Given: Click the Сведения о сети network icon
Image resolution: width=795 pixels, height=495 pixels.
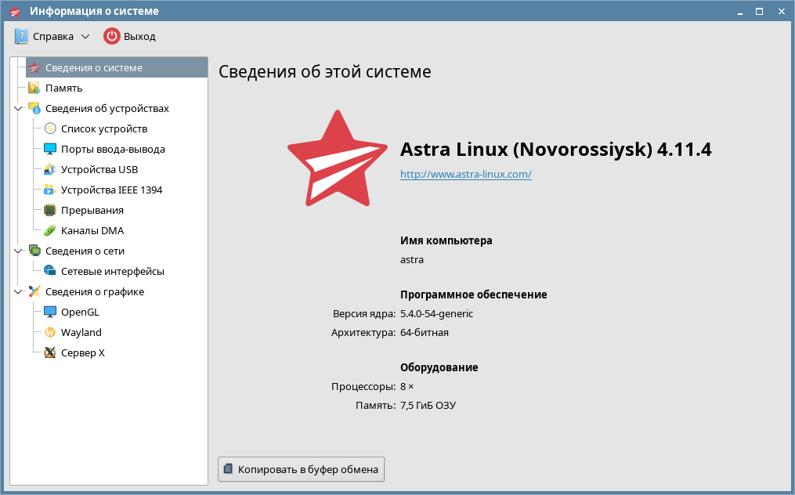Looking at the screenshot, I should click(x=34, y=251).
